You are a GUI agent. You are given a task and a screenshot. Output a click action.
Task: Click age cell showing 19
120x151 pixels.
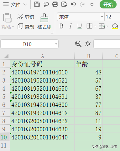click(x=88, y=129)
